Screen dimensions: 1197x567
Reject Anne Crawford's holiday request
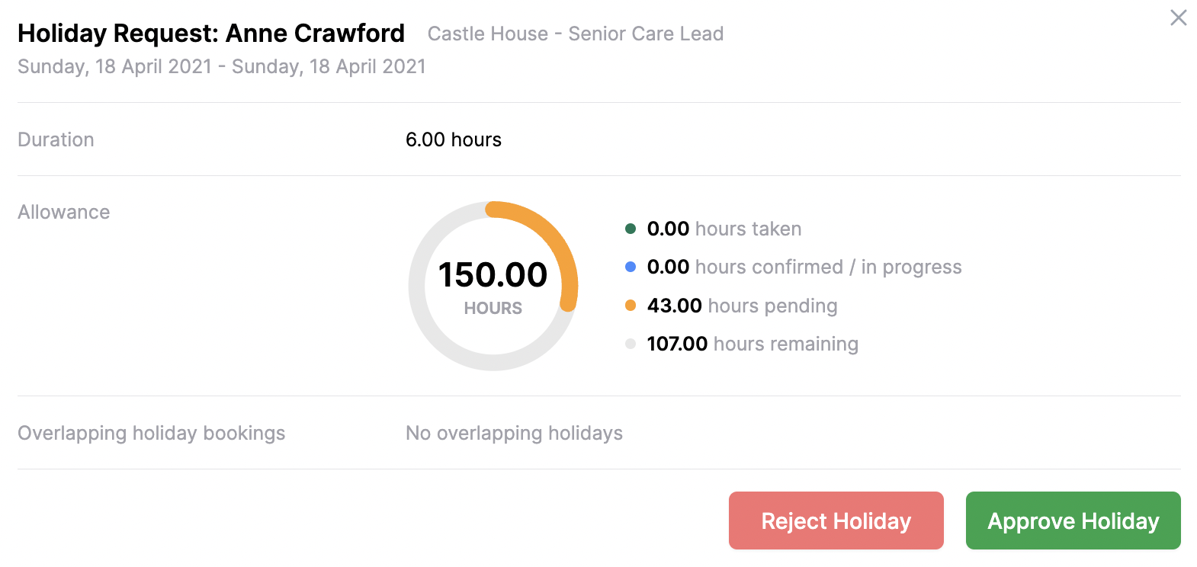coord(836,521)
